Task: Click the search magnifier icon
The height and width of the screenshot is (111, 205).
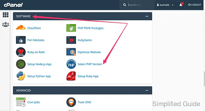Action: 125,5
